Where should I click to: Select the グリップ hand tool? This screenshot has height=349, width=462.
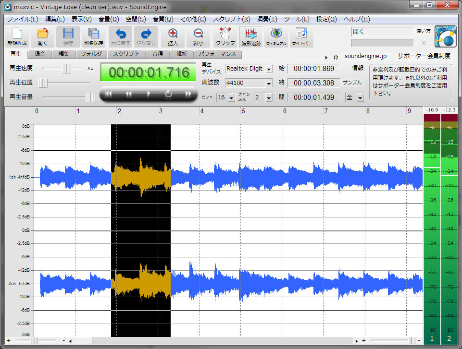click(225, 36)
